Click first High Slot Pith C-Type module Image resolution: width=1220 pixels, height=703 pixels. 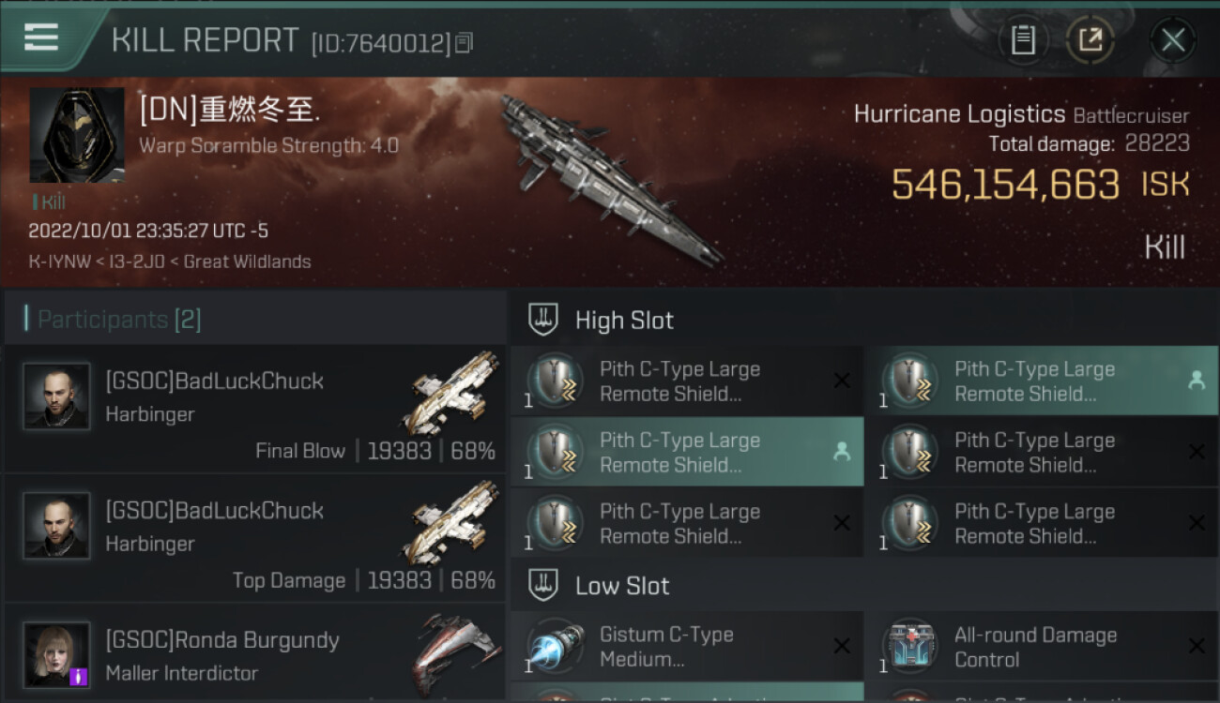(x=687, y=381)
